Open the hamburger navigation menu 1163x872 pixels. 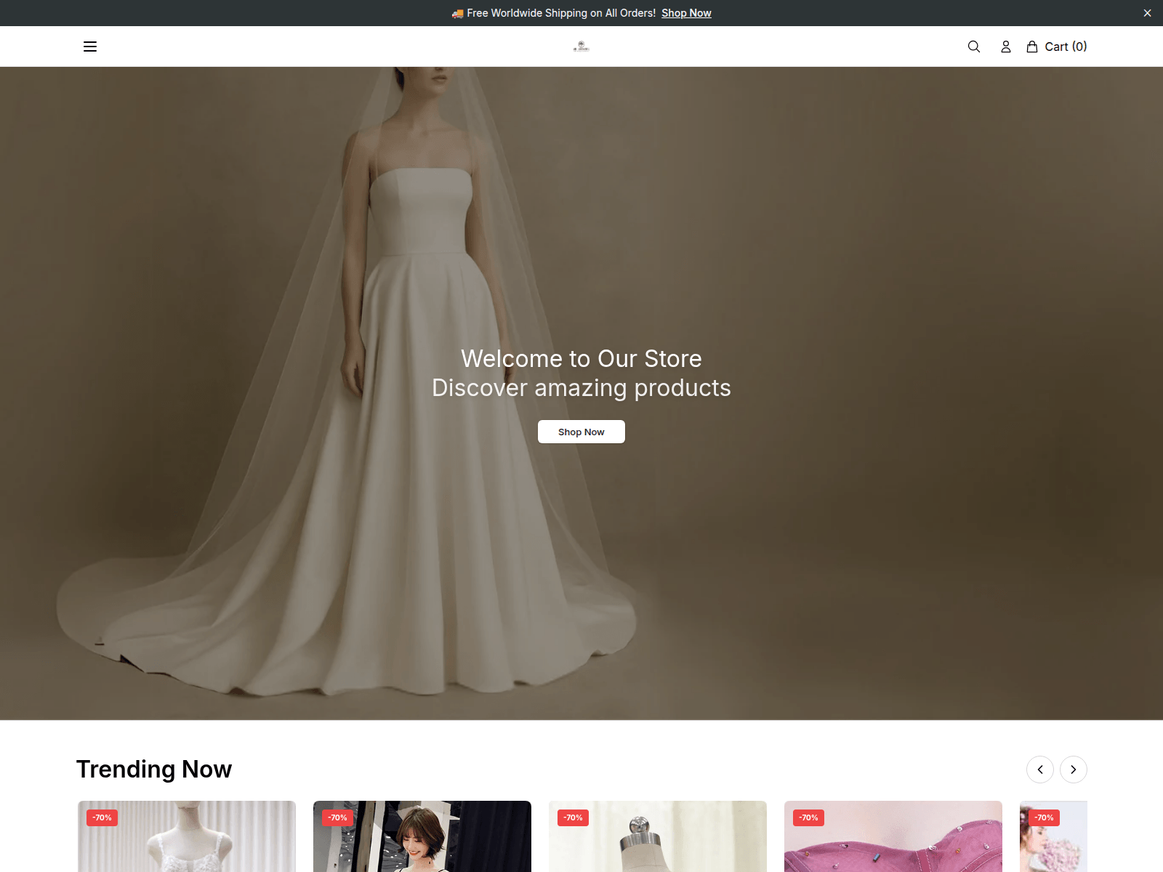tap(90, 47)
